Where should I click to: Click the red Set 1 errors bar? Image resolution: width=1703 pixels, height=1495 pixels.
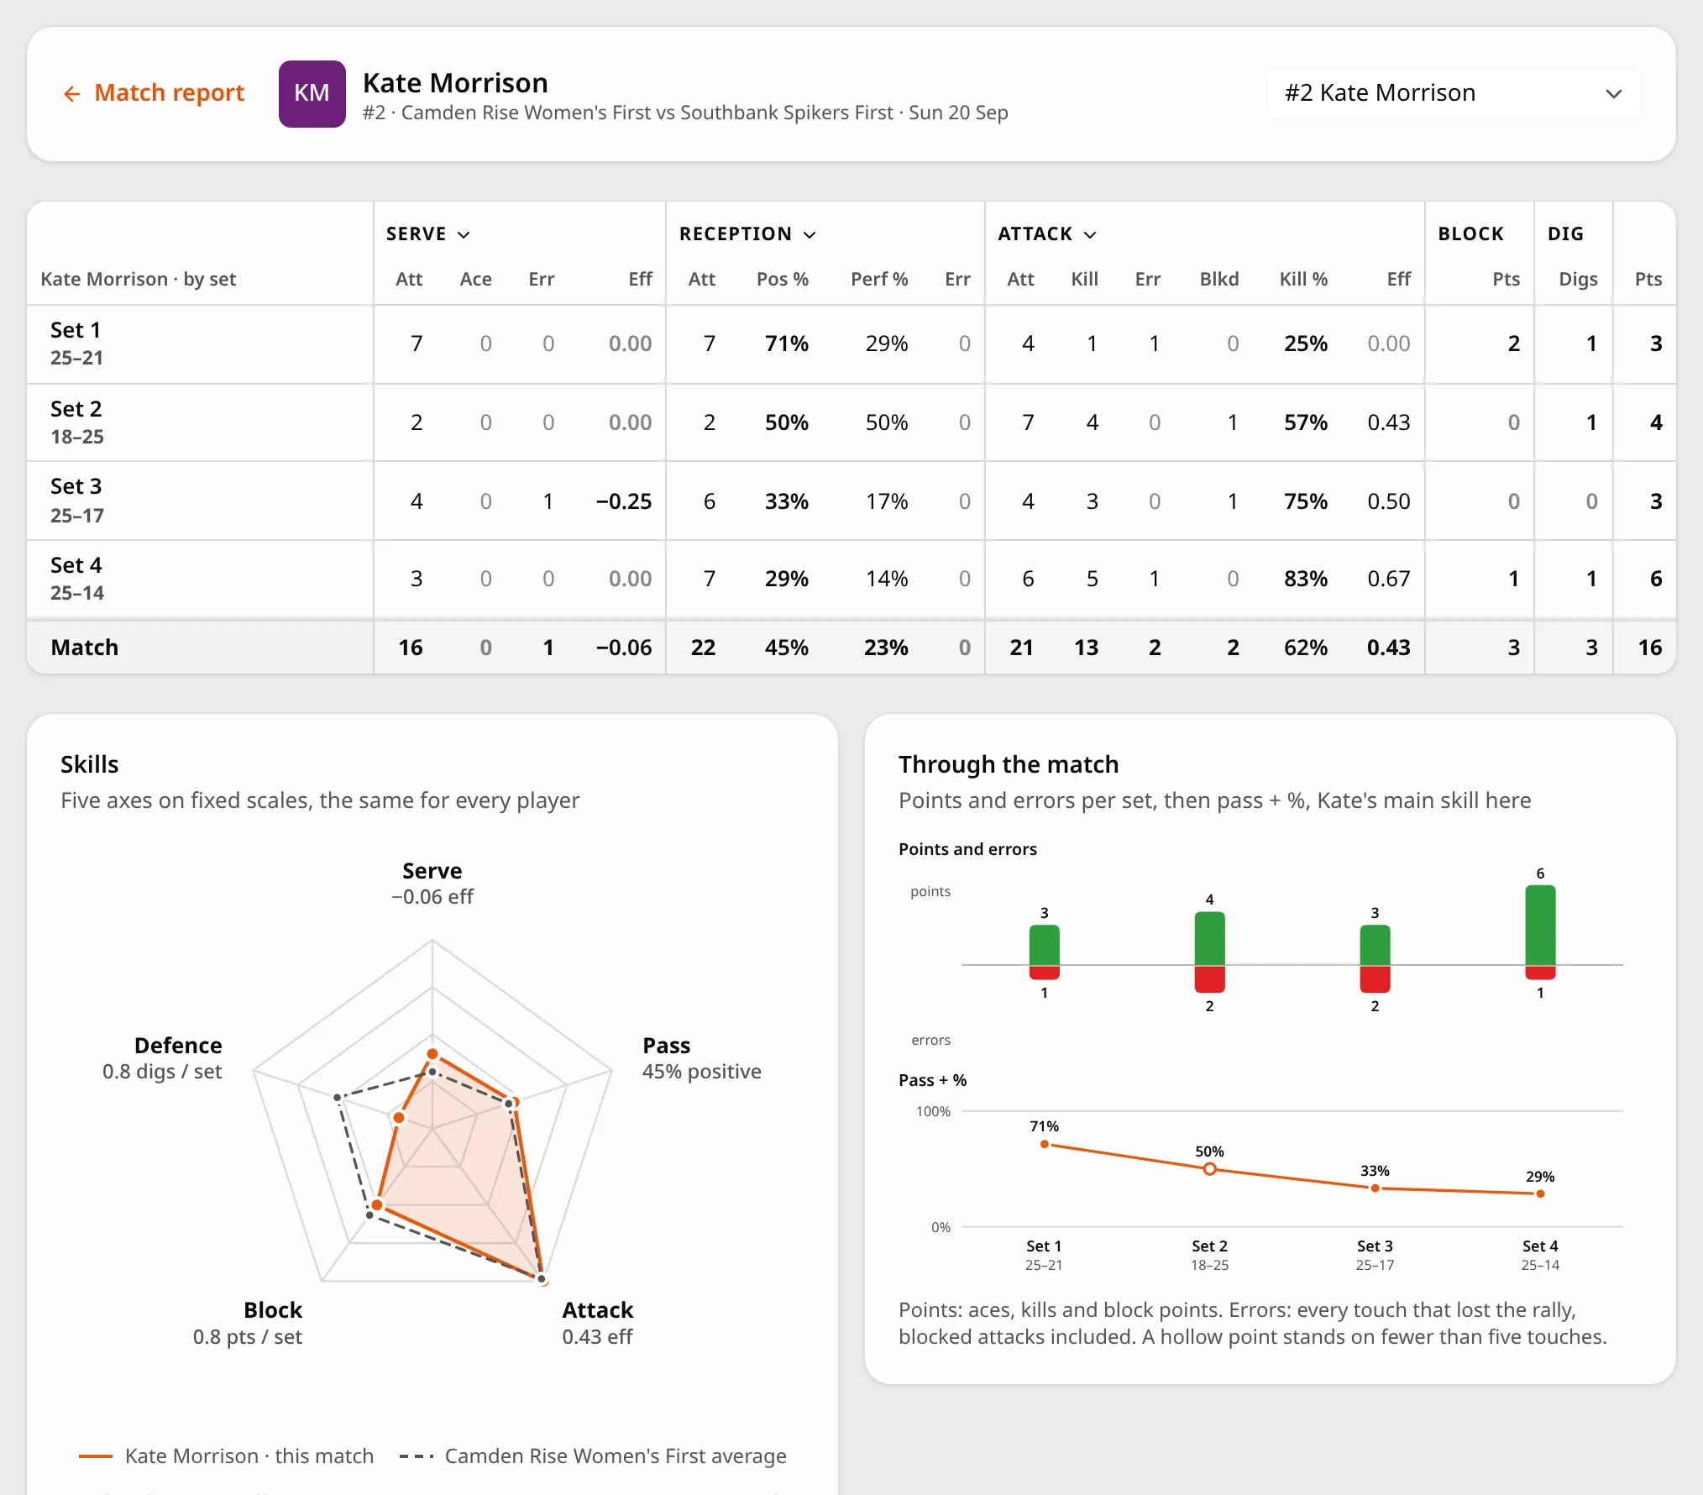pos(1045,973)
